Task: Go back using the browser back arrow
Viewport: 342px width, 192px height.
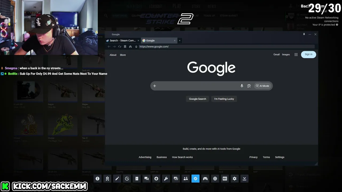Action: (109, 47)
